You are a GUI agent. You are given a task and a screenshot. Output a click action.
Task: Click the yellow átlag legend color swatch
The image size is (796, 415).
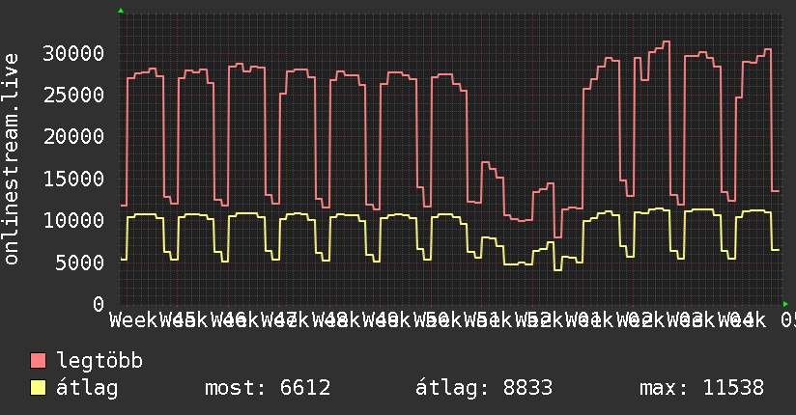(x=38, y=387)
